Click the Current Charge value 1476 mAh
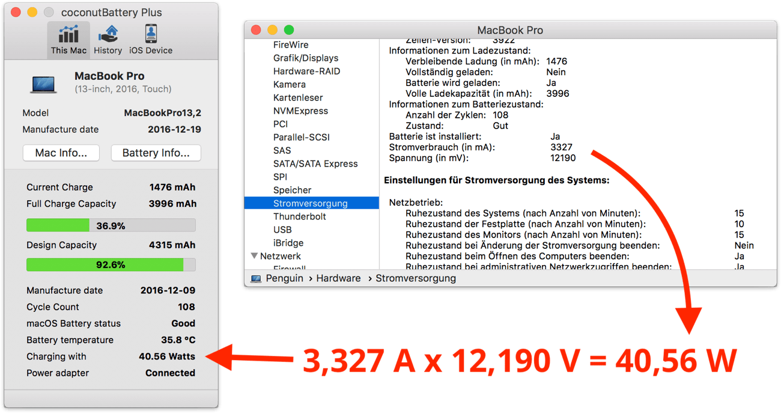This screenshot has width=781, height=413. point(172,187)
